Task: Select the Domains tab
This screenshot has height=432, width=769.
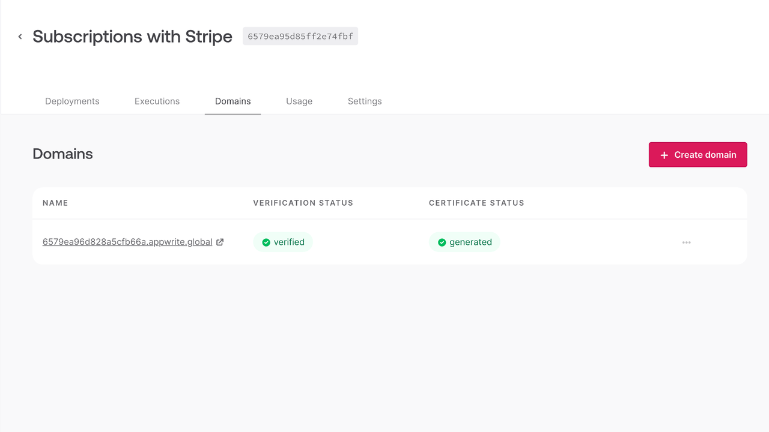Action: pyautogui.click(x=233, y=101)
